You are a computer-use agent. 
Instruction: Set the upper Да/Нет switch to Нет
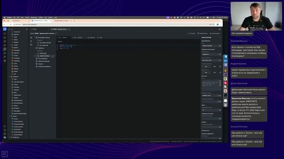215,67
